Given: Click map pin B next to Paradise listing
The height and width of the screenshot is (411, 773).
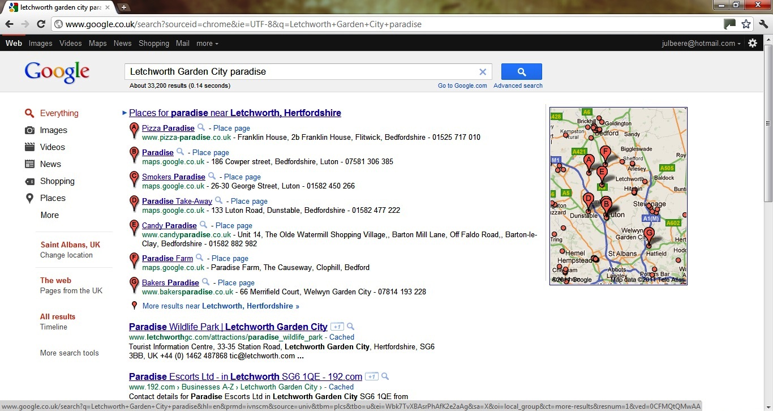Looking at the screenshot, I should 134,155.
